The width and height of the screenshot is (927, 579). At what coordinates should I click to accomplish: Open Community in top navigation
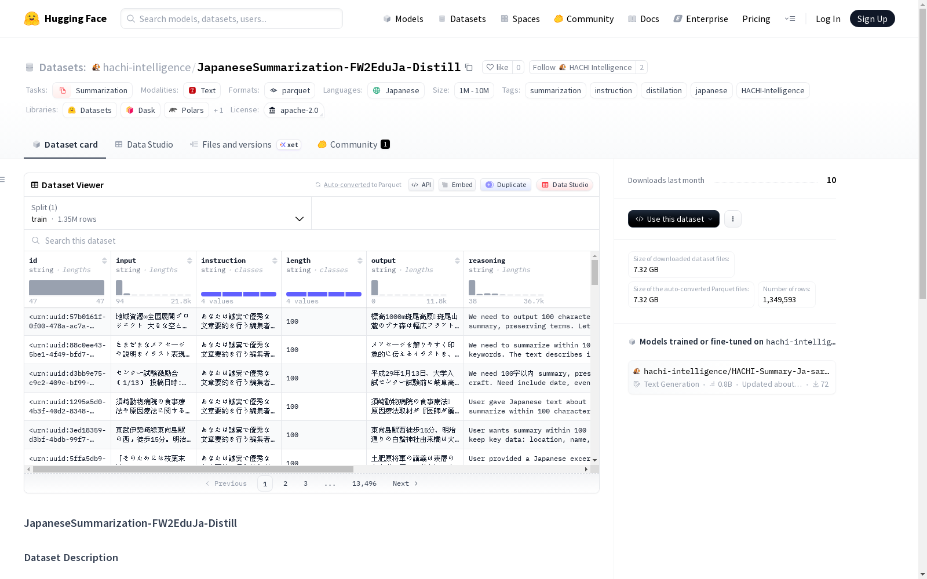click(x=584, y=19)
